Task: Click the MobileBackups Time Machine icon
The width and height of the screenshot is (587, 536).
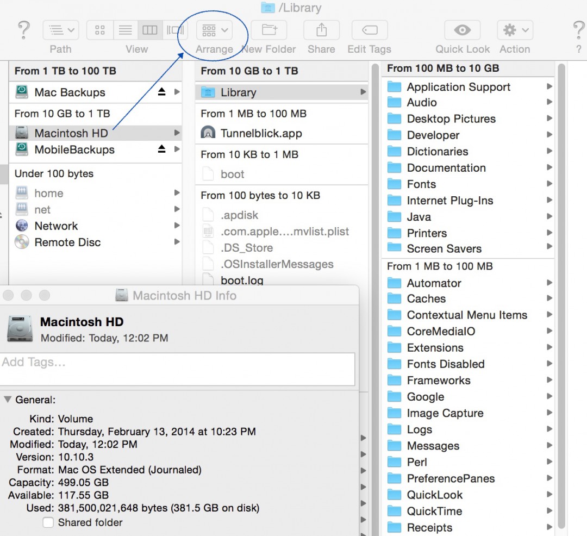Action: coord(22,149)
